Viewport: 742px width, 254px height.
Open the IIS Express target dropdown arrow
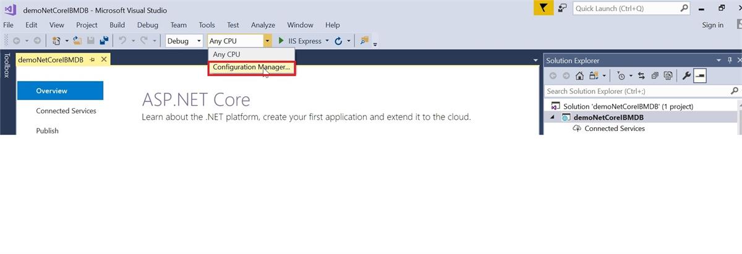pyautogui.click(x=327, y=41)
